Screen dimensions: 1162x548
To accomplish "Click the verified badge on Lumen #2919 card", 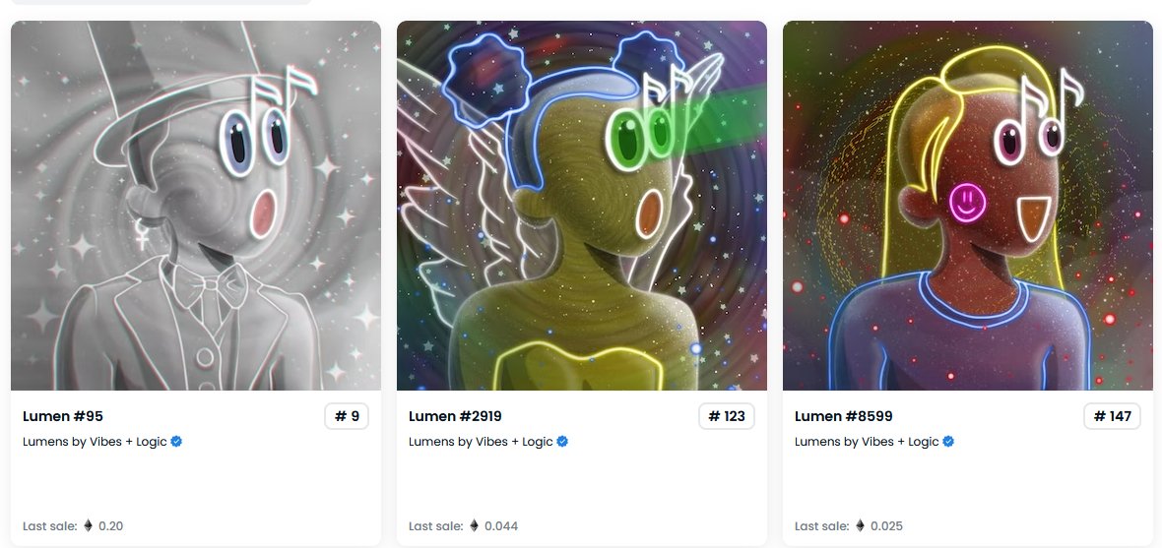I will [562, 442].
